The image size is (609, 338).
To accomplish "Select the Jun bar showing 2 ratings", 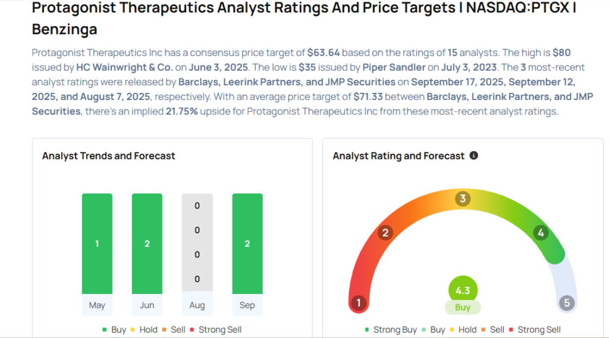I will [147, 243].
